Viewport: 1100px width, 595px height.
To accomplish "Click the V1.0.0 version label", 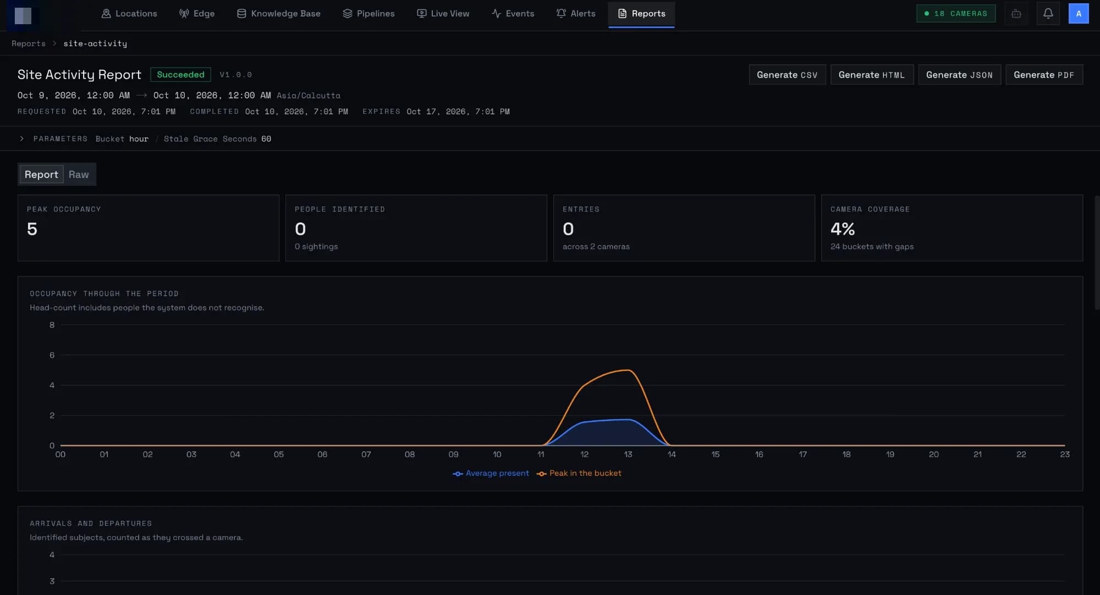I will point(236,75).
